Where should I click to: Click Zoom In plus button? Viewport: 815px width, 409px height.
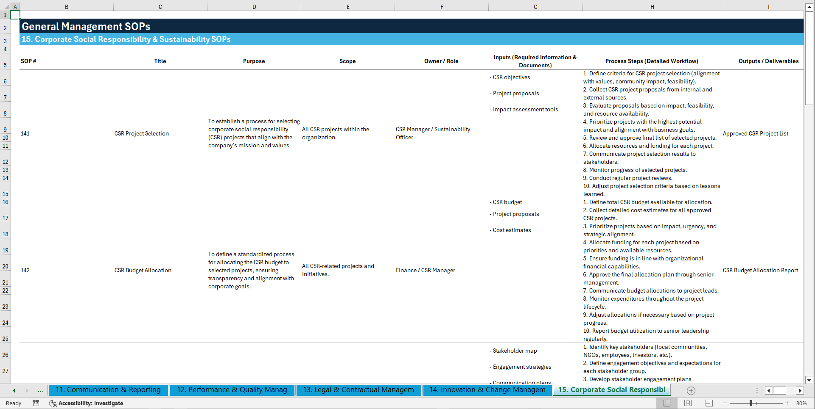coord(787,403)
